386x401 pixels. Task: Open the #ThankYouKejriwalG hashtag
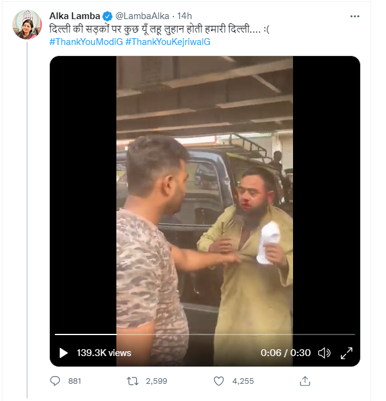[x=168, y=41]
